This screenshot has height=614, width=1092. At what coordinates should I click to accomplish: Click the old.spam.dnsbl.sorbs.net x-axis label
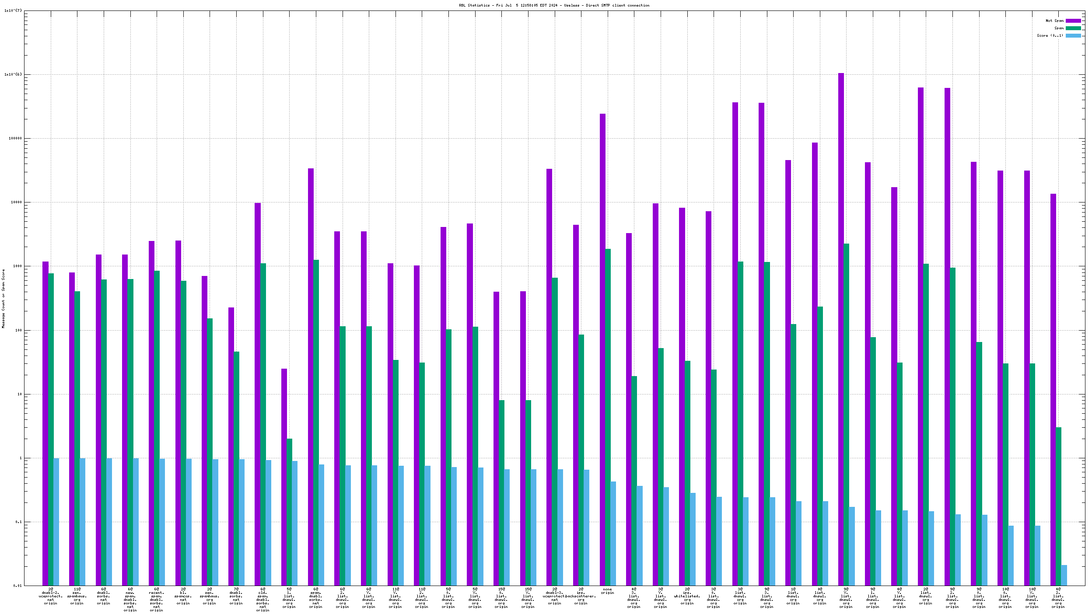pyautogui.click(x=262, y=598)
